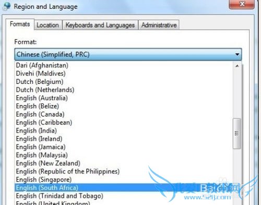
Task: Choose English (Trinidad and Tobago) format
Action: click(124, 196)
